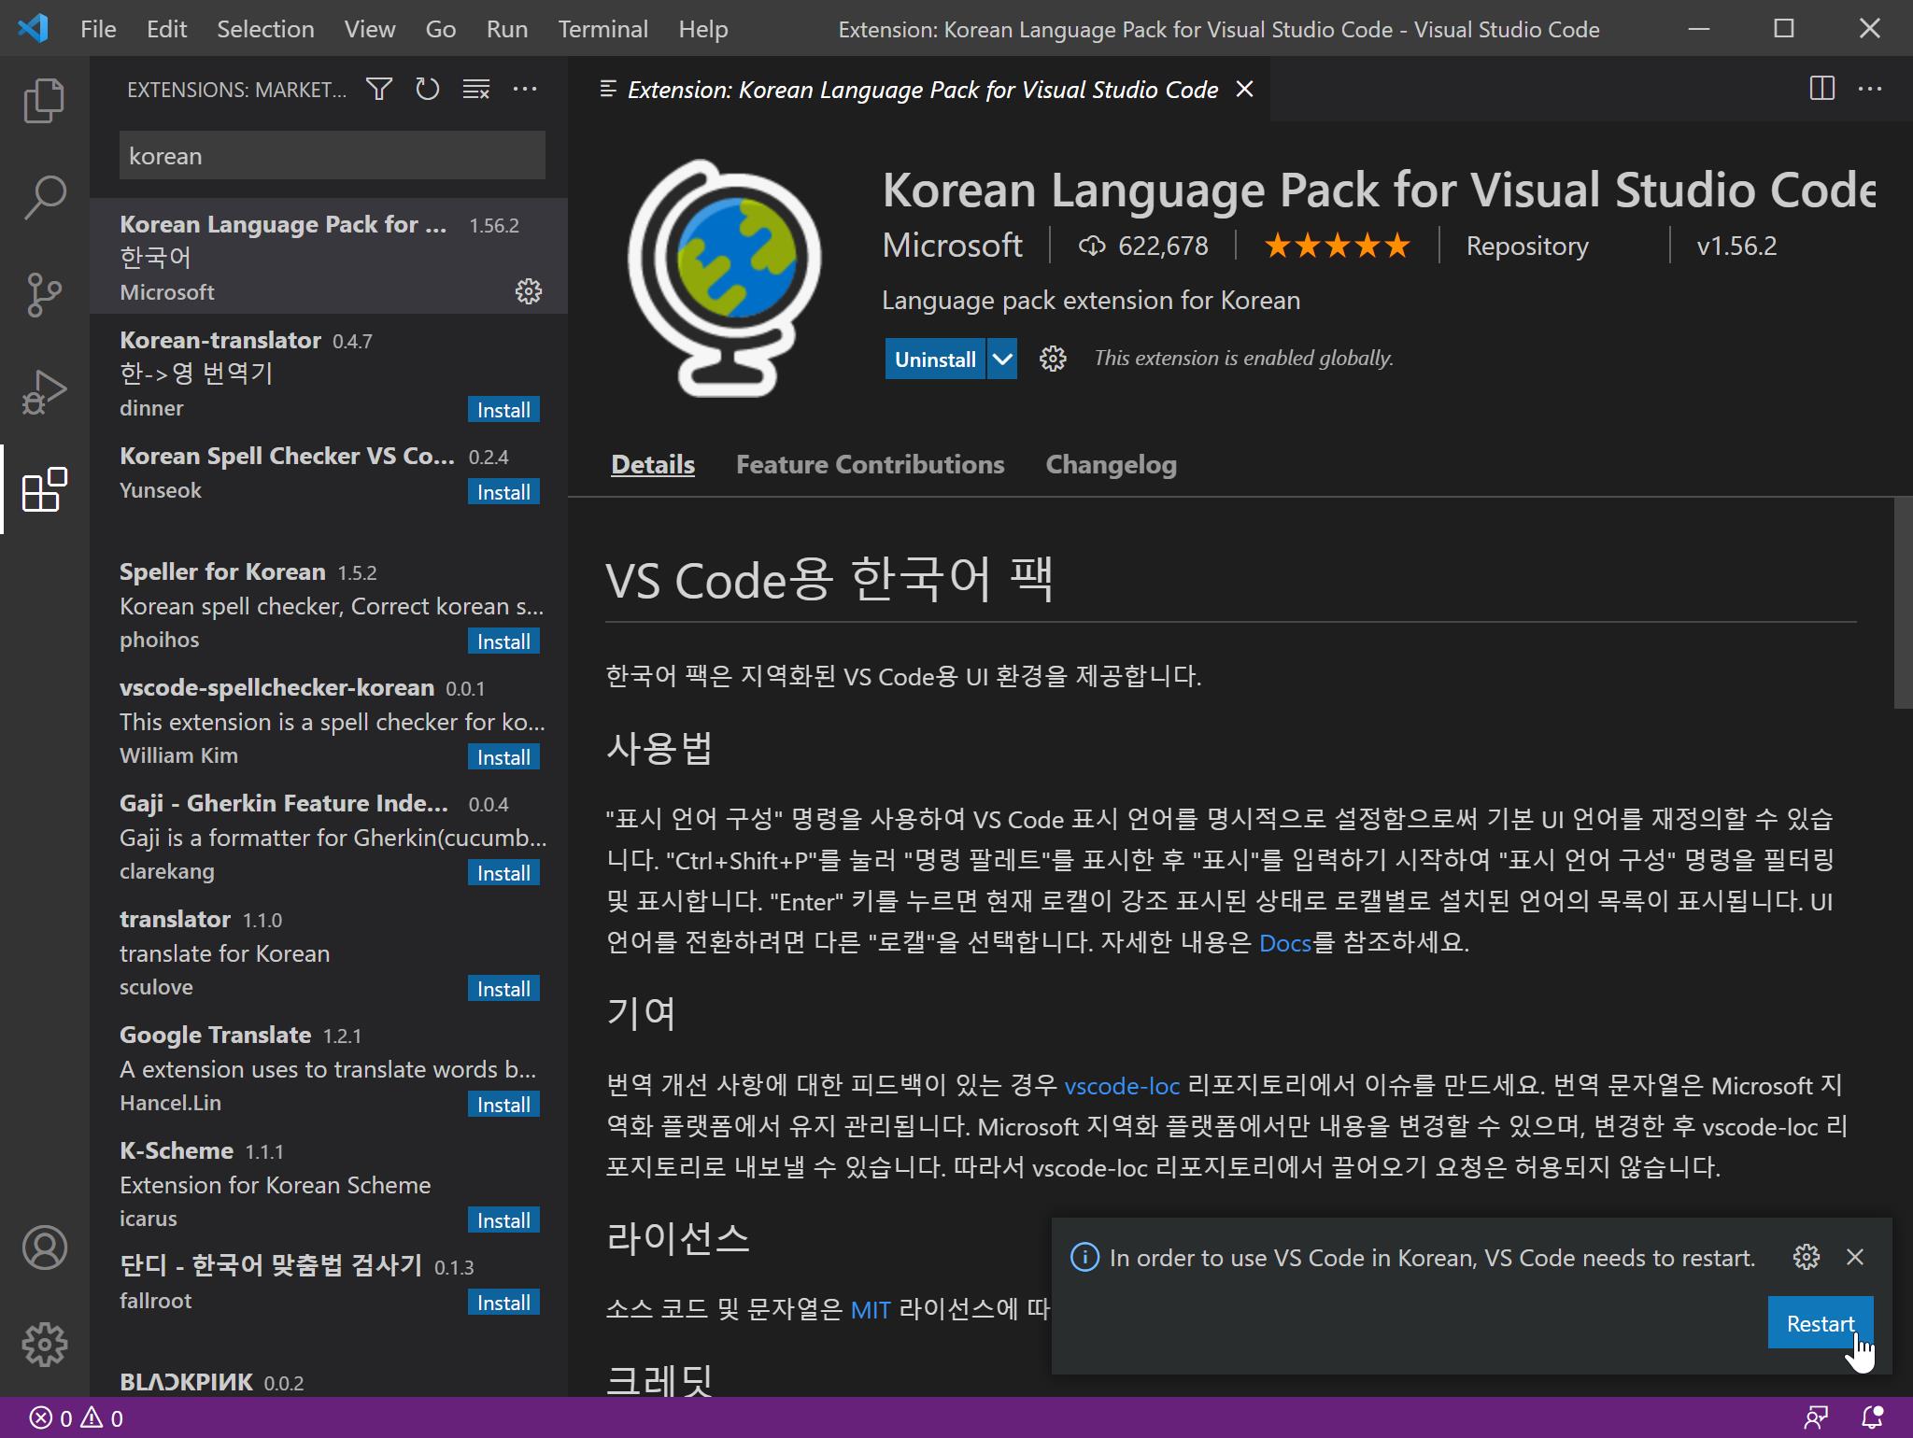Click the Restart button in notification

(x=1820, y=1323)
